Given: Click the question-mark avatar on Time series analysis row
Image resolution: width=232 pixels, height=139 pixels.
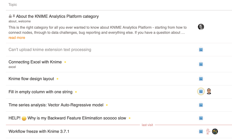Looking at the screenshot, I should pos(201,105).
